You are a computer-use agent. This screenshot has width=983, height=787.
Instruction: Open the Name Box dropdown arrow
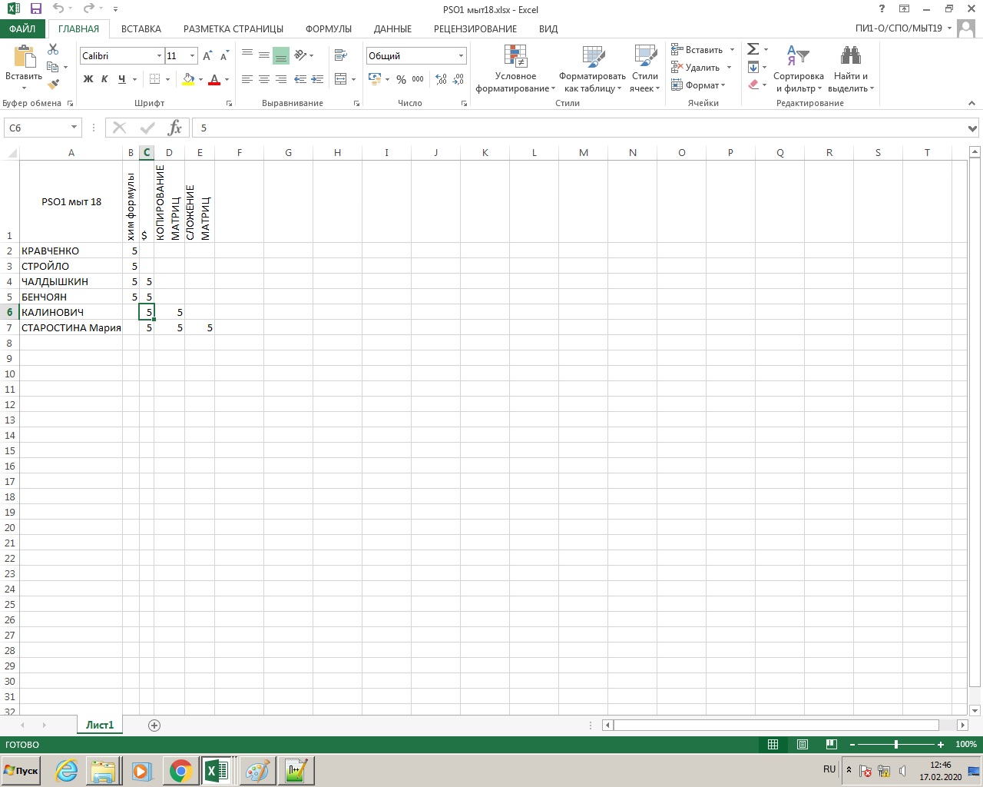point(74,128)
